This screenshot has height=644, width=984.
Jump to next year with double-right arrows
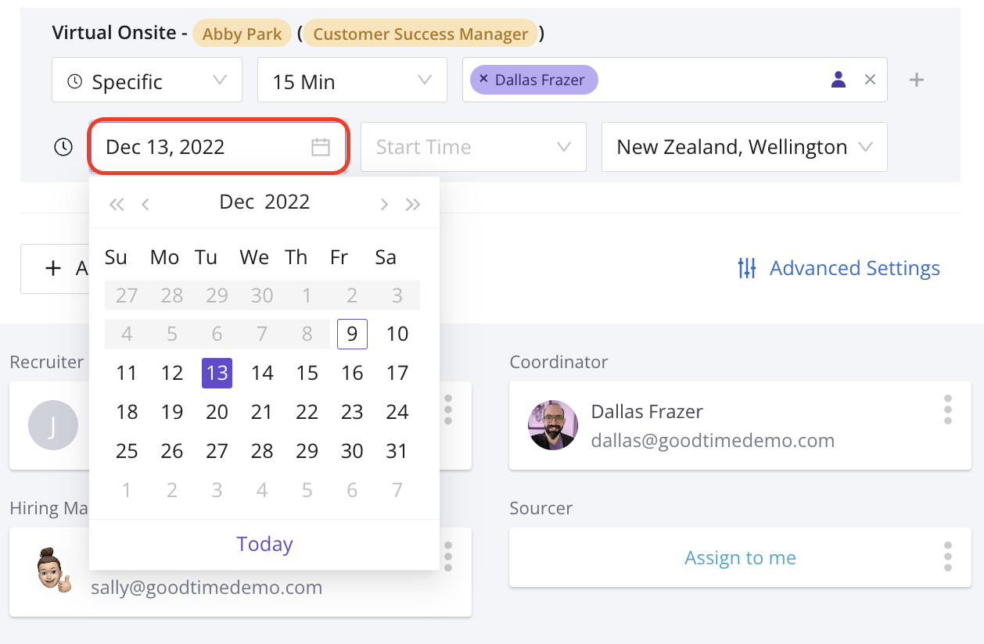[x=413, y=205]
